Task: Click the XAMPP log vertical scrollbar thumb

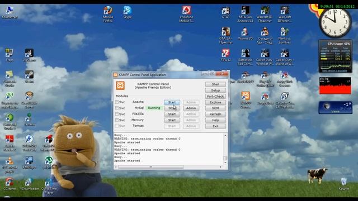Action: click(225, 158)
